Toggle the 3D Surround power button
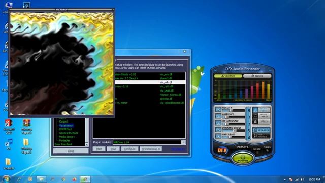The height and width of the screenshot is (183, 325). (x=218, y=123)
